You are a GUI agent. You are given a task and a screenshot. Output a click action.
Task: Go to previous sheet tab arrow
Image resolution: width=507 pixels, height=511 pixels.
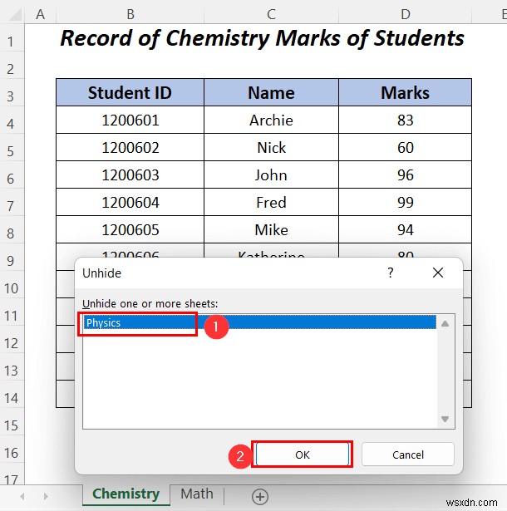click(22, 496)
